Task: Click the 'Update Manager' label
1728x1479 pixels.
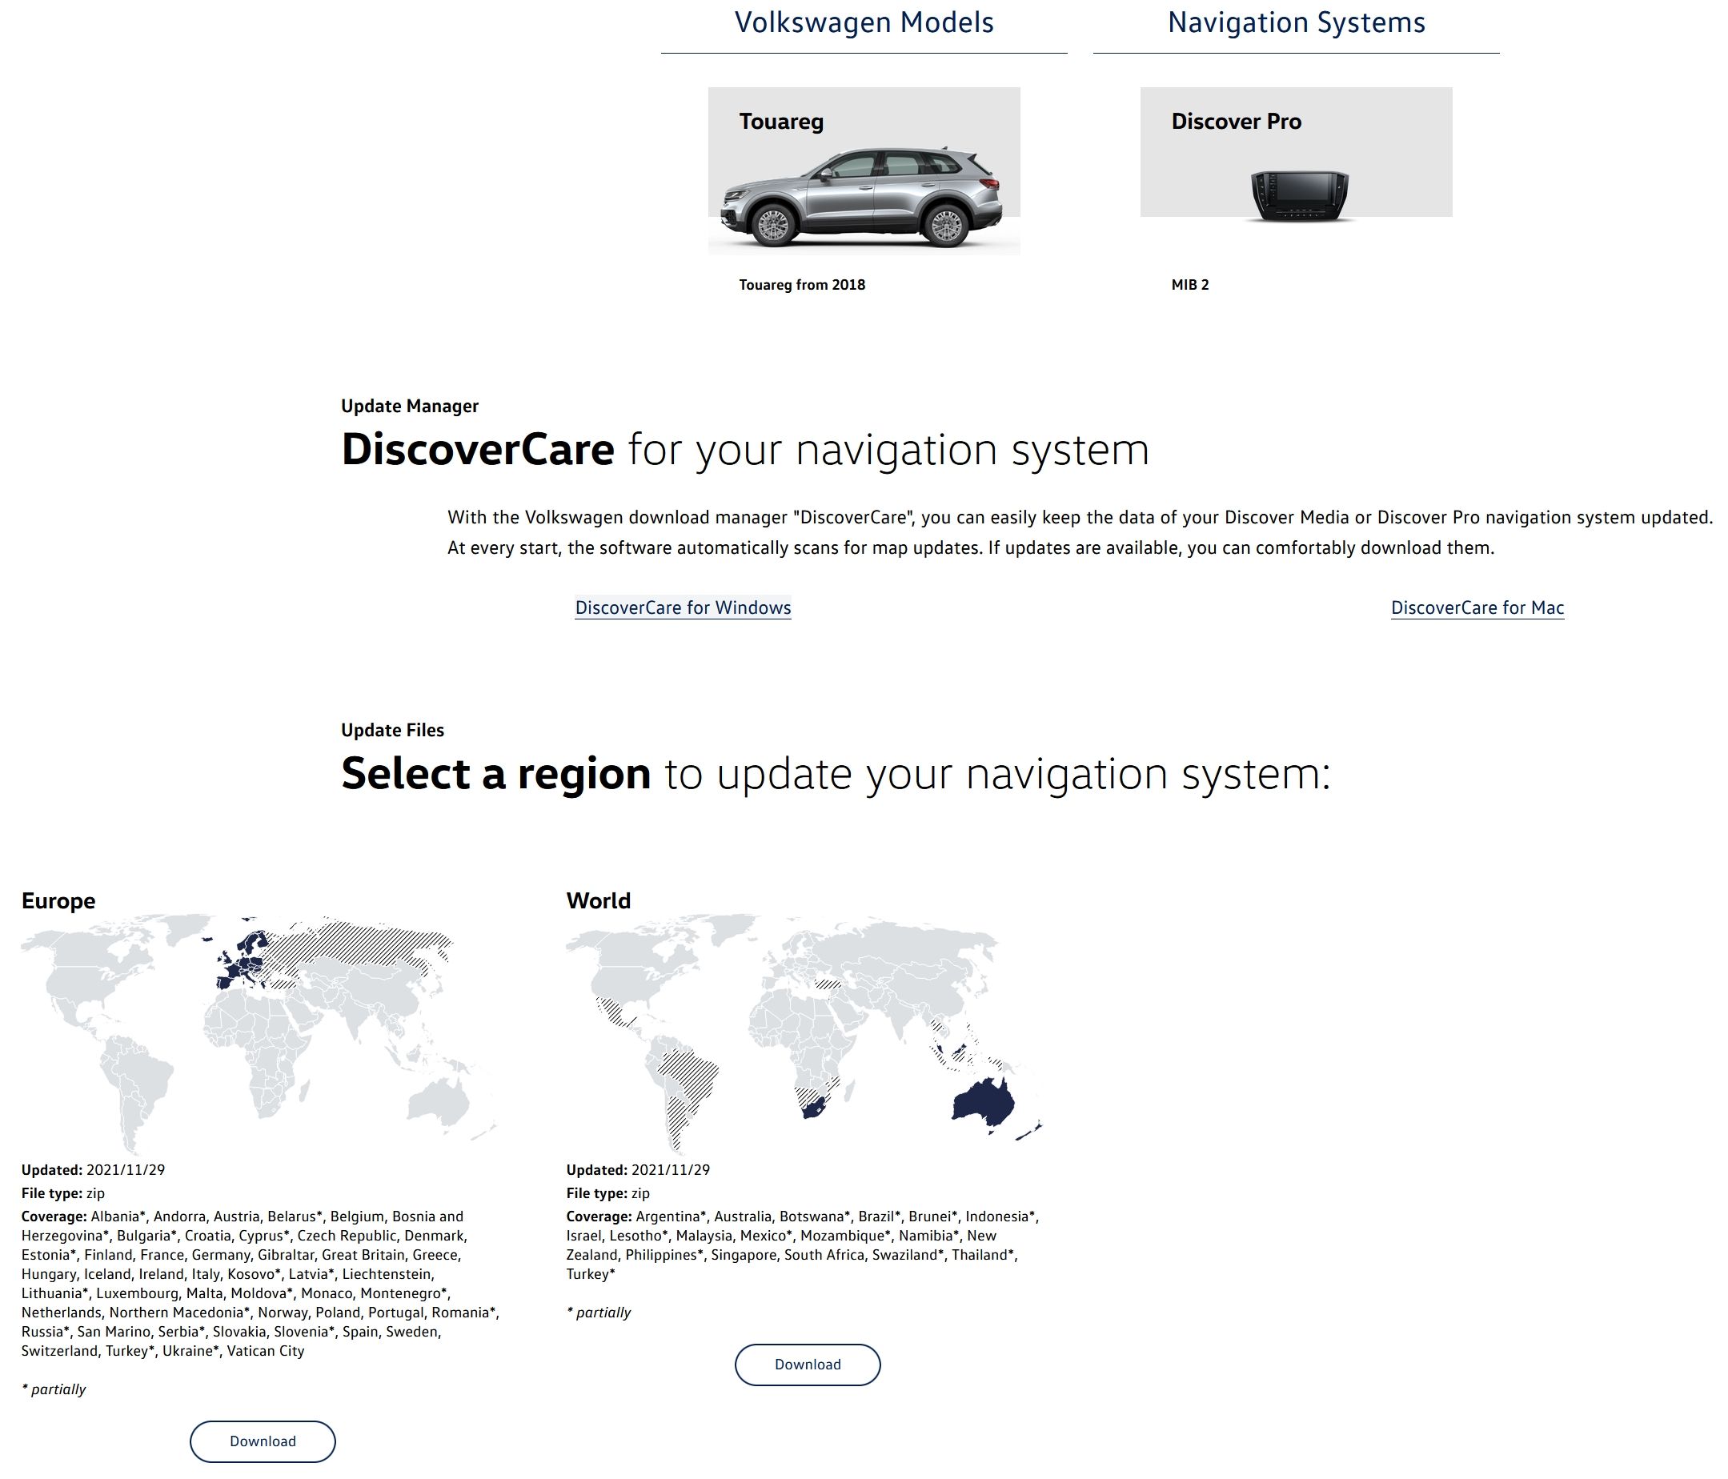Action: 410,406
